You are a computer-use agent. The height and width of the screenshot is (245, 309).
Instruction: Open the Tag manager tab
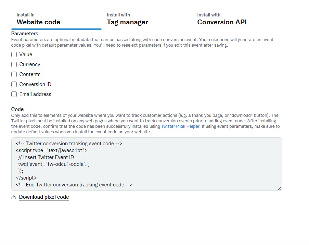click(x=146, y=20)
